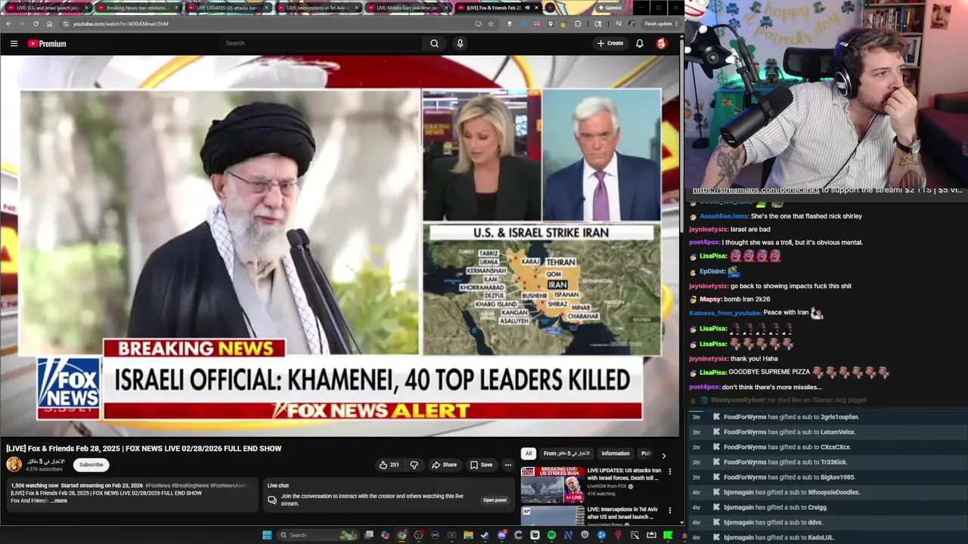Switch to the 'LIVE: Middle East real-time' tab
Screen dimensions: 968x544
click(x=407, y=8)
